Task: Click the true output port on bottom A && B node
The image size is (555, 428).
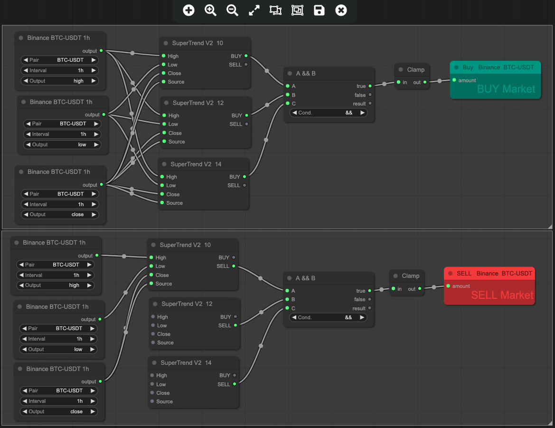Action: point(370,291)
